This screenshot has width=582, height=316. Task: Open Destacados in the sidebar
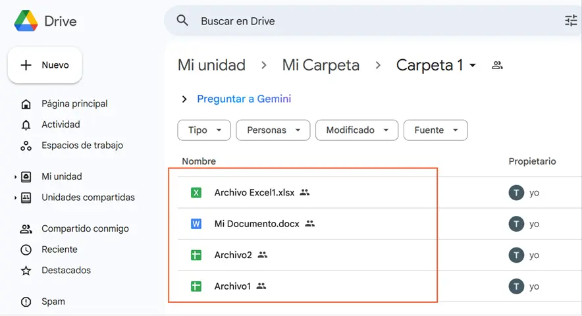[66, 271]
